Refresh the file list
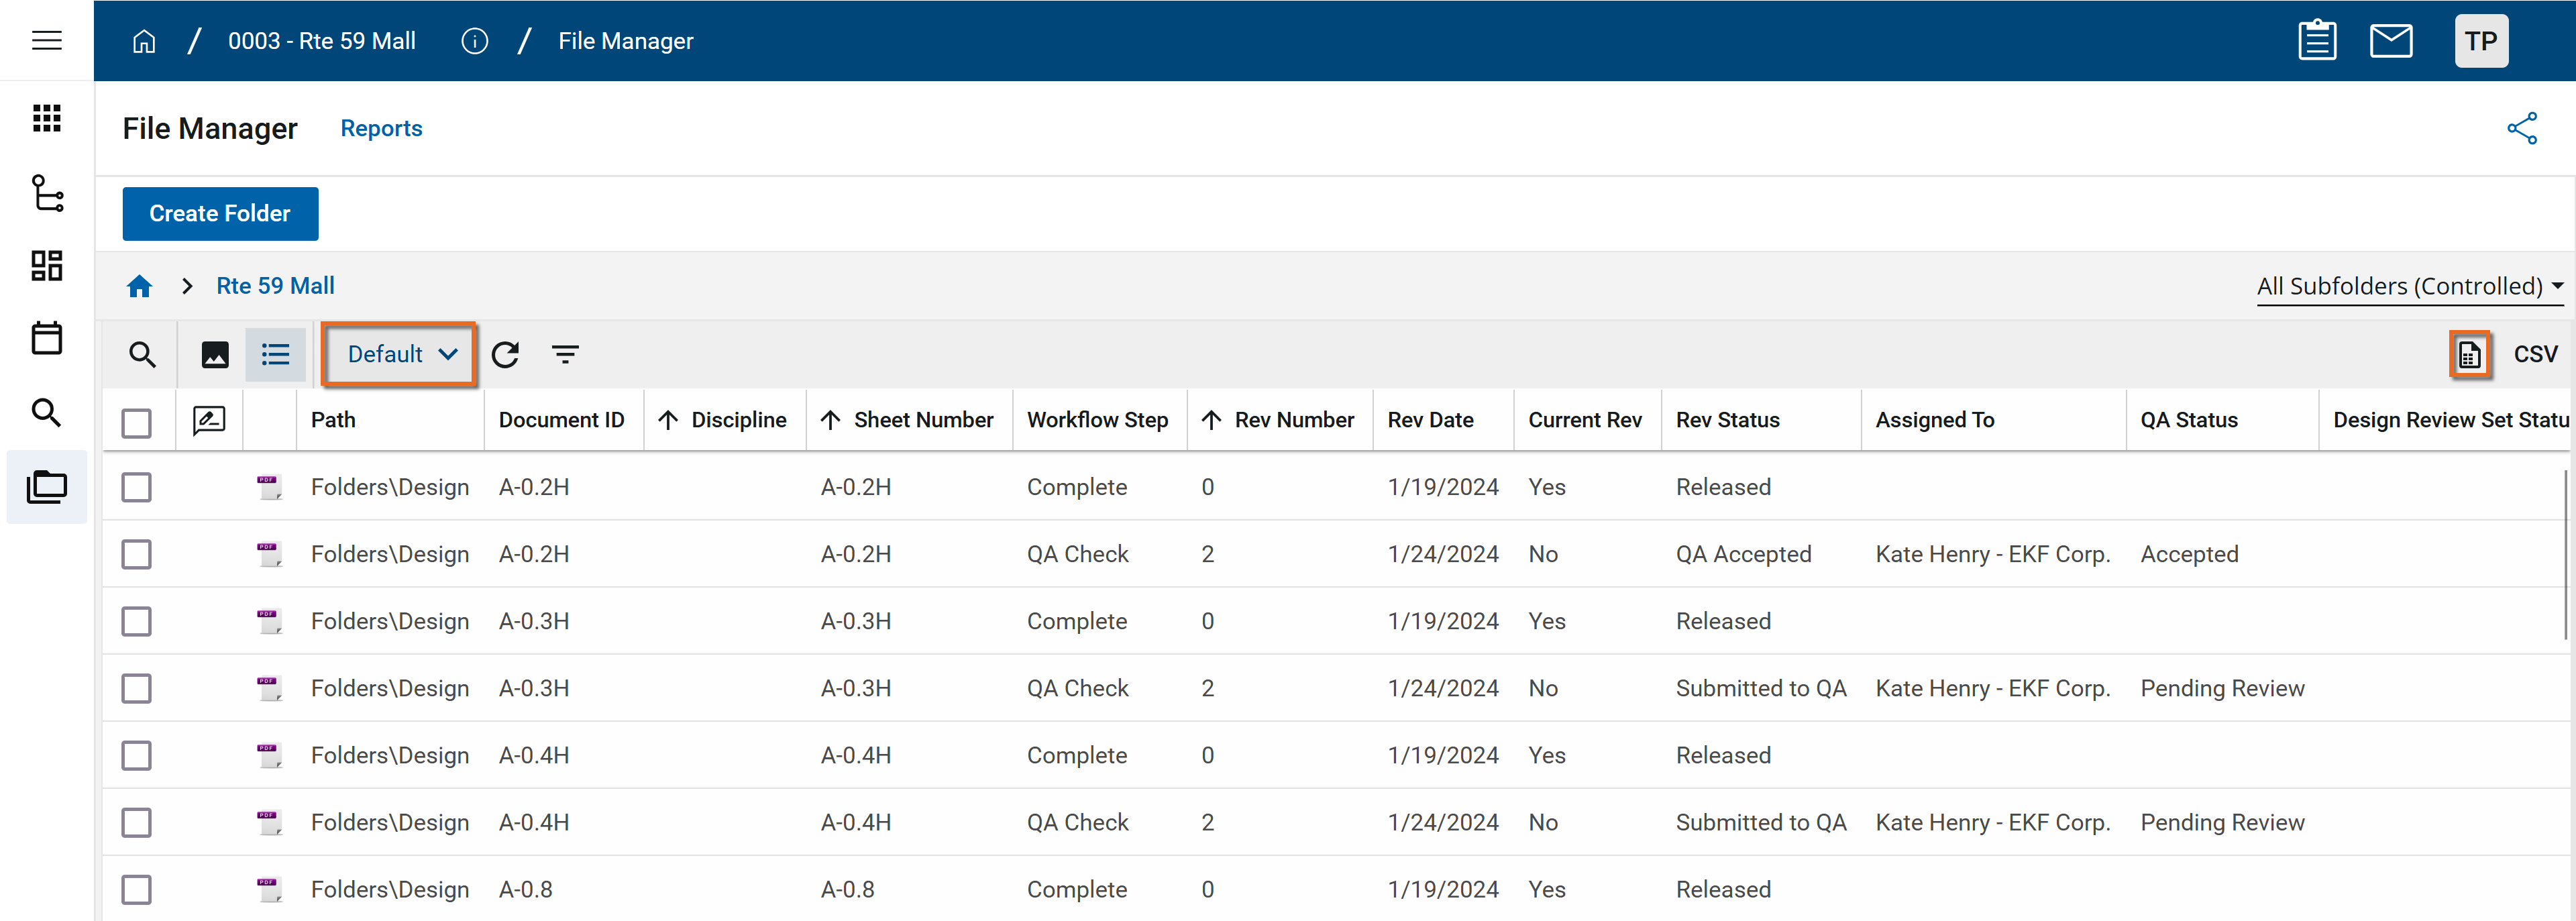The height and width of the screenshot is (921, 2576). click(x=505, y=354)
